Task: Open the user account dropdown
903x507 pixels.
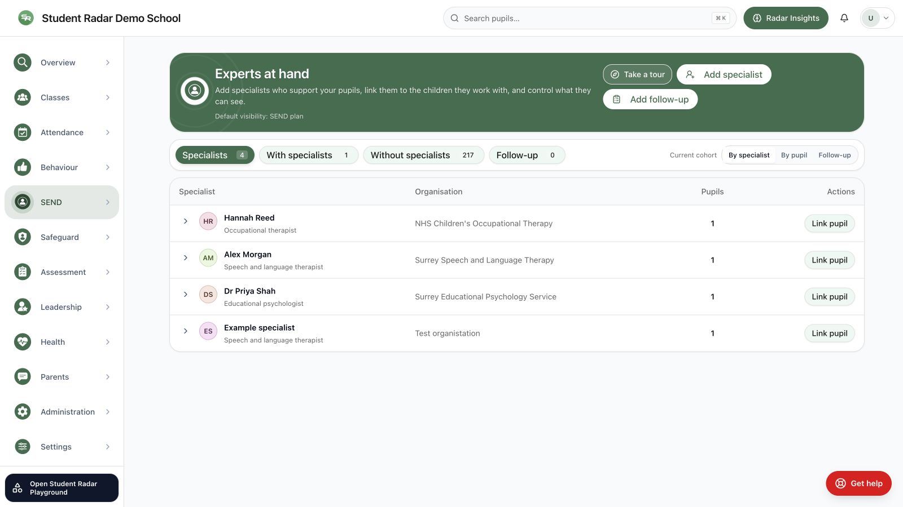Action: pyautogui.click(x=877, y=18)
